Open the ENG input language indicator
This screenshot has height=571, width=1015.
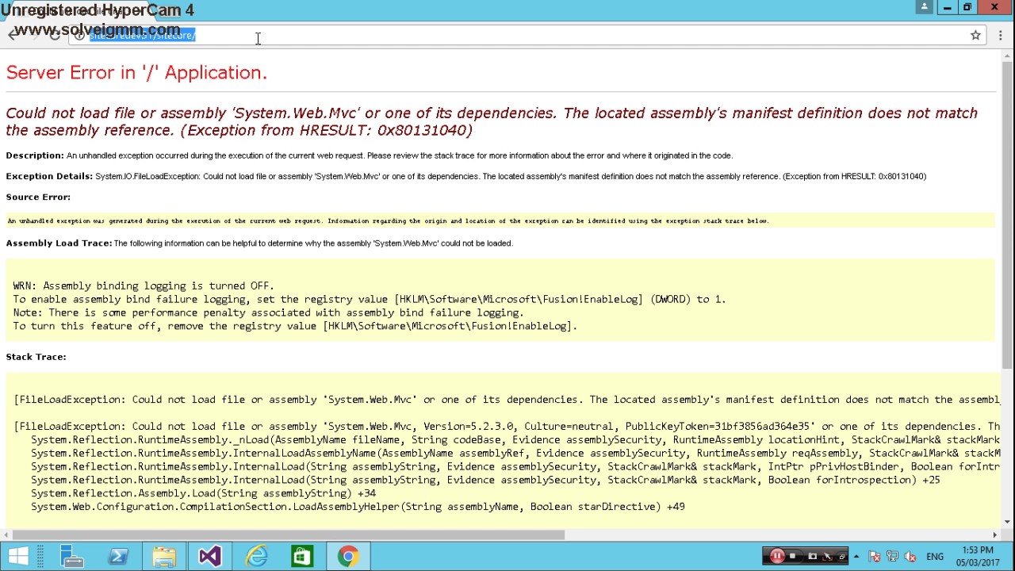pos(935,557)
